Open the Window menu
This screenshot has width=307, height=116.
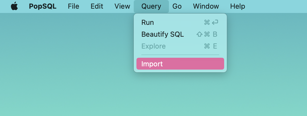click(206, 6)
